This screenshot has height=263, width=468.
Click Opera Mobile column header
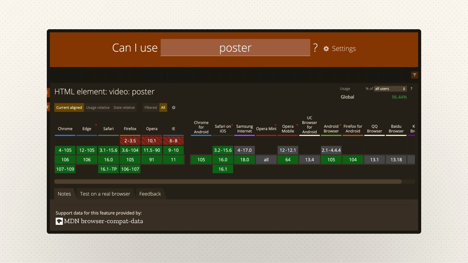click(x=288, y=129)
